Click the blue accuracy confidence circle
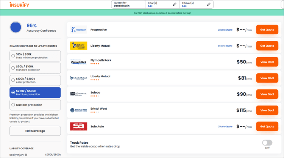 pos(16,28)
